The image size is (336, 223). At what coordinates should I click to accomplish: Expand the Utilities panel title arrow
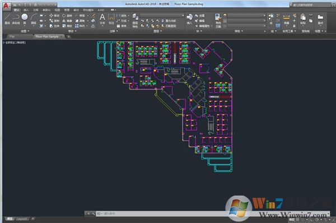click(x=295, y=31)
